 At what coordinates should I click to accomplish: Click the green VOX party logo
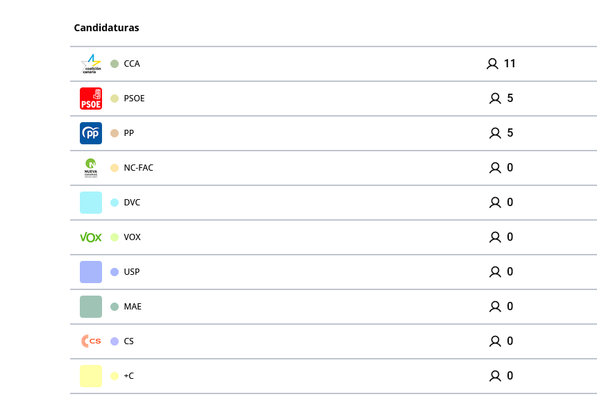91,237
